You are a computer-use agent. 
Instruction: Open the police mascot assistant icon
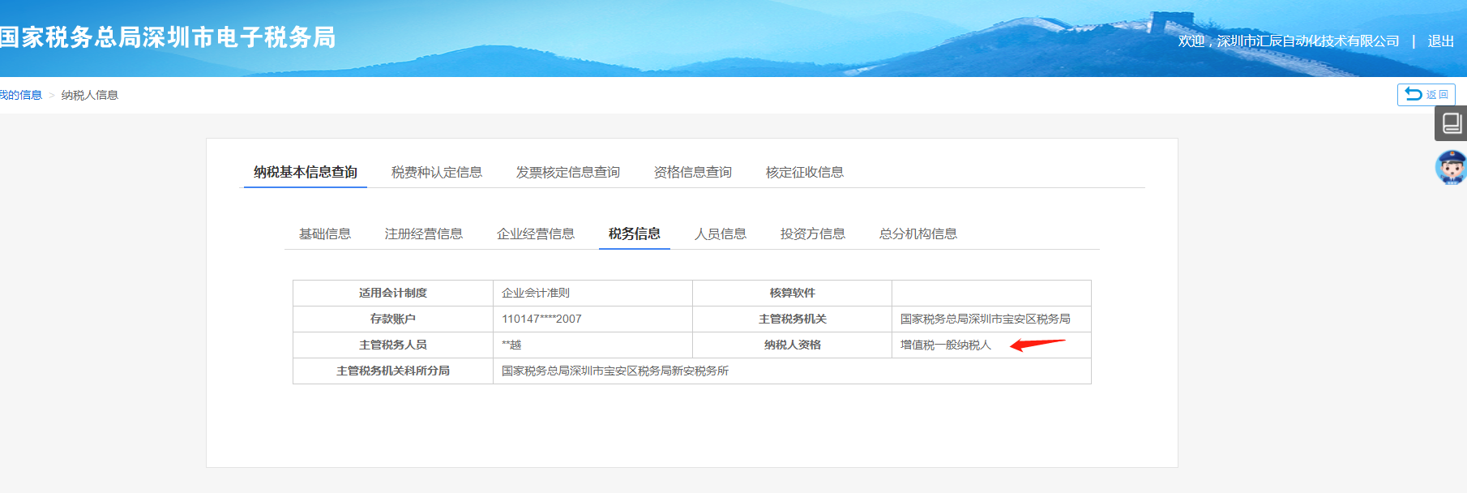[x=1451, y=168]
